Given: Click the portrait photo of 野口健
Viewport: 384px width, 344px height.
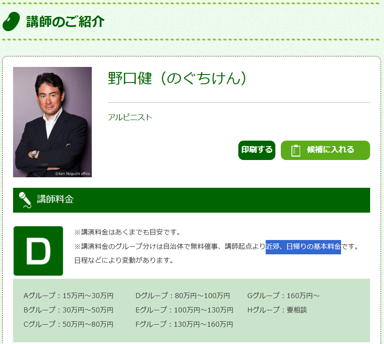Looking at the screenshot, I should pyautogui.click(x=52, y=122).
